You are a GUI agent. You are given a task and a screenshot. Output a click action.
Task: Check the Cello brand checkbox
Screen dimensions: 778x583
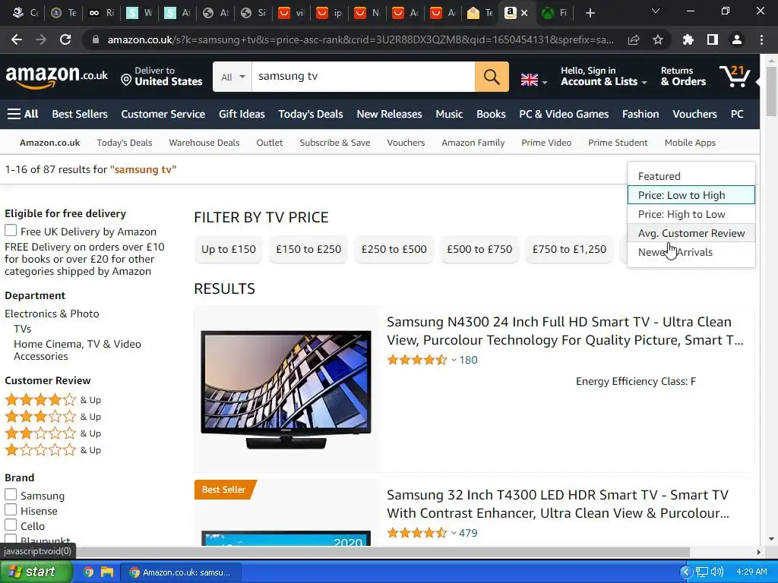[x=11, y=525]
